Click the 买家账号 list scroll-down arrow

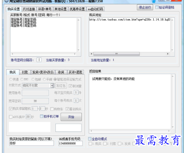pyautogui.click(x=79, y=50)
